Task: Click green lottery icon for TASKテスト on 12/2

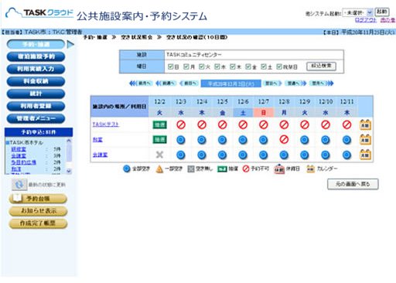Action: pos(159,124)
